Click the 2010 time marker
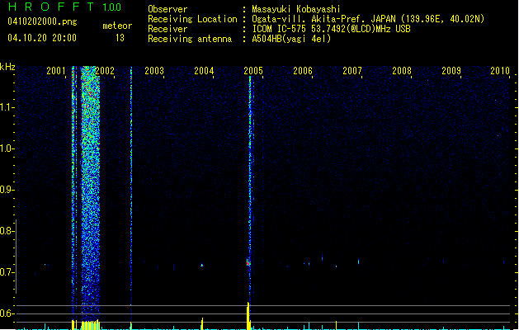This screenshot has height=330, width=519. coord(500,71)
